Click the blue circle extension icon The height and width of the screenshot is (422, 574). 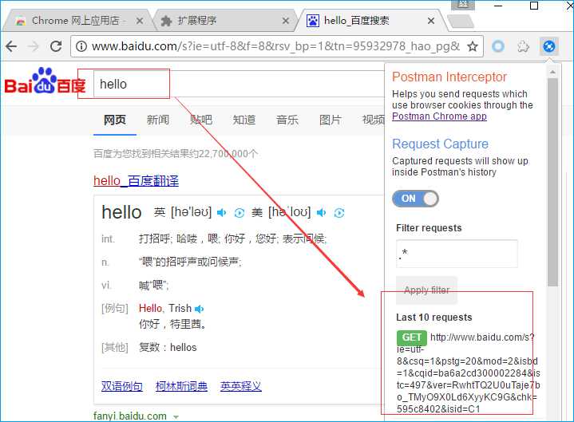point(498,46)
